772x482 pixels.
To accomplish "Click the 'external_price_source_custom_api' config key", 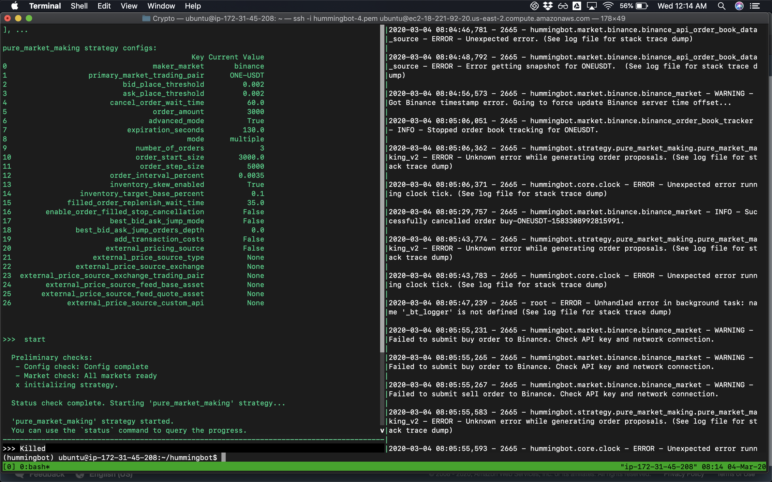I will (x=136, y=303).
